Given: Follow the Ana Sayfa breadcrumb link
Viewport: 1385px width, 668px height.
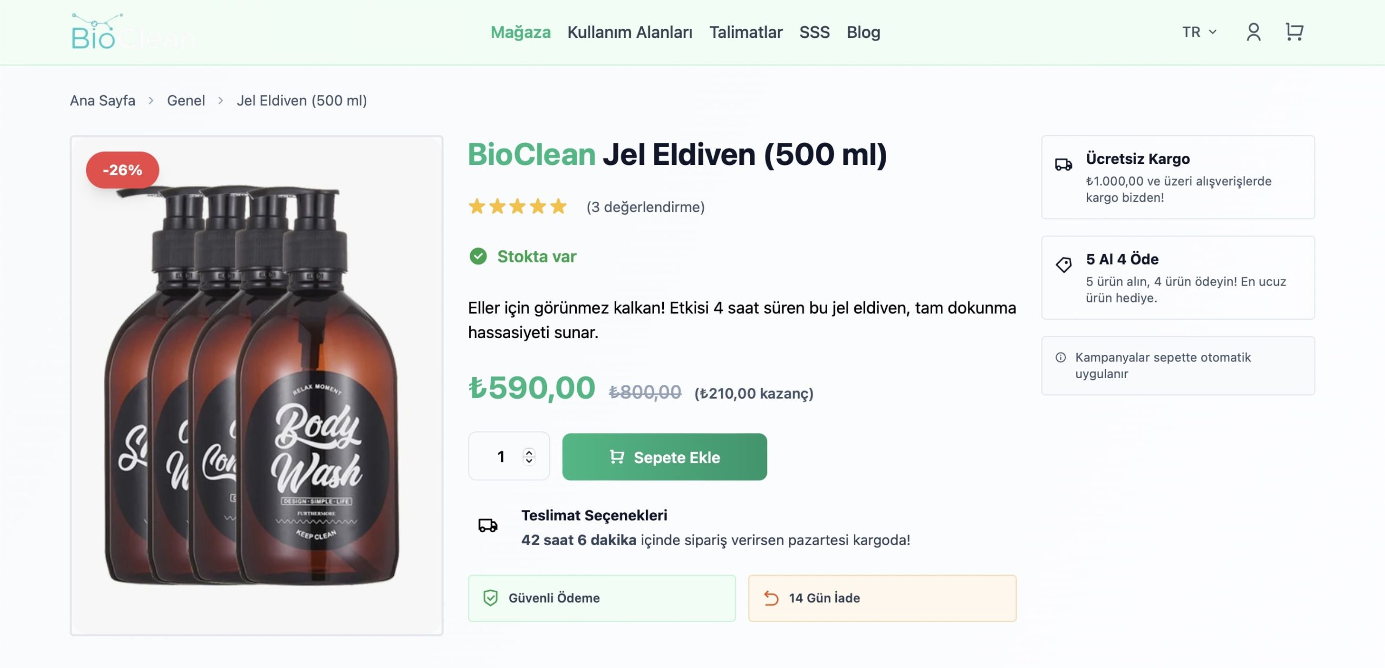Looking at the screenshot, I should 102,101.
